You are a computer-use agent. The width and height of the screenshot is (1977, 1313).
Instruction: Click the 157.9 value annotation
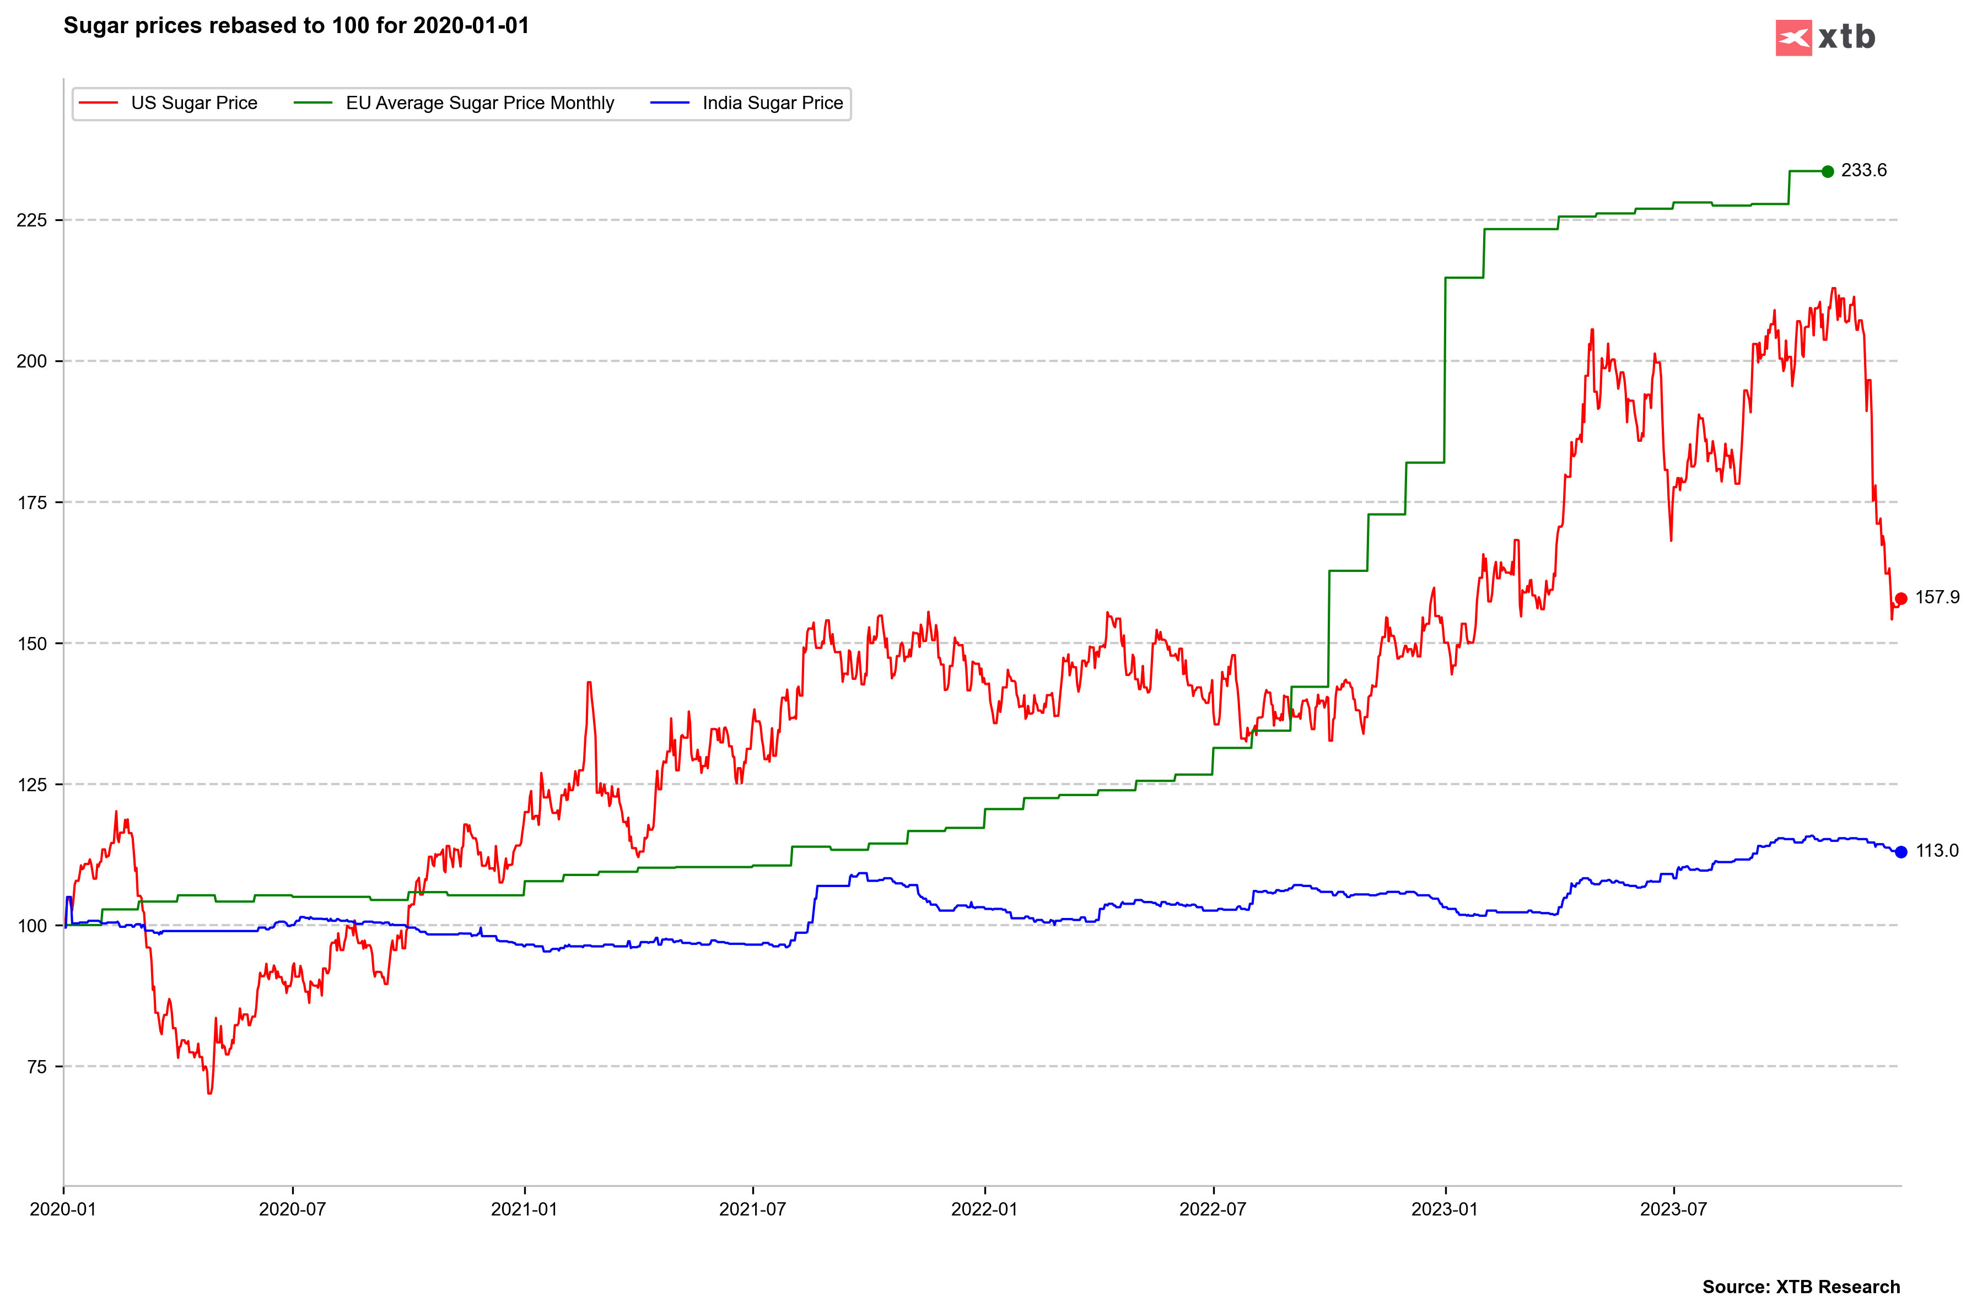pos(1937,598)
